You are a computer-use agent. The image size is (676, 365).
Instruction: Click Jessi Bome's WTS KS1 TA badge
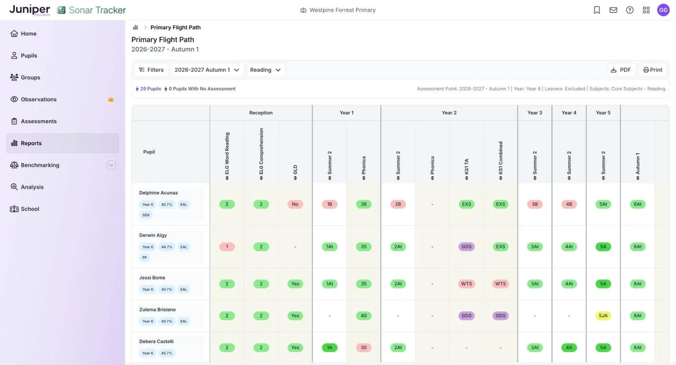click(467, 284)
